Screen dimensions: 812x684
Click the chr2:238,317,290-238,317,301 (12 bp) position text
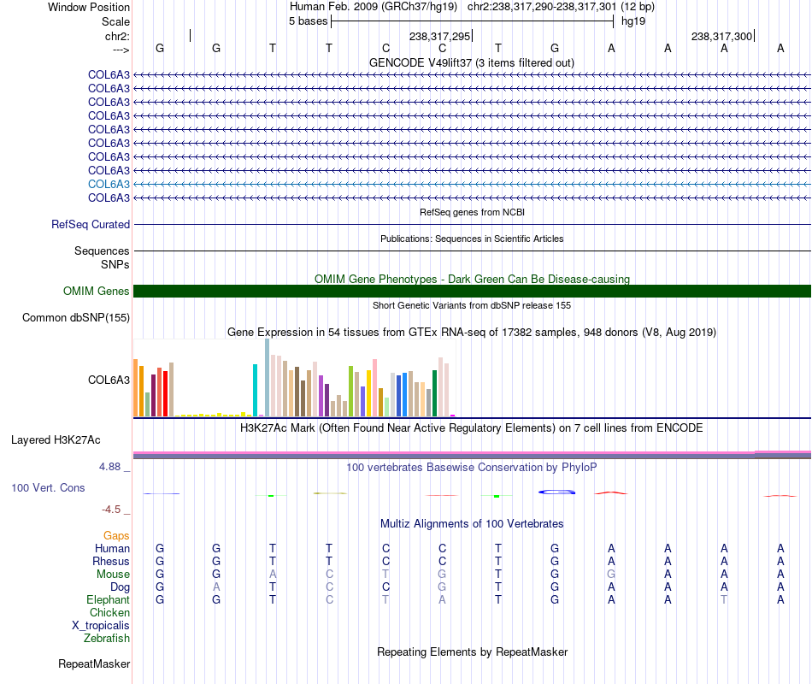click(x=561, y=7)
